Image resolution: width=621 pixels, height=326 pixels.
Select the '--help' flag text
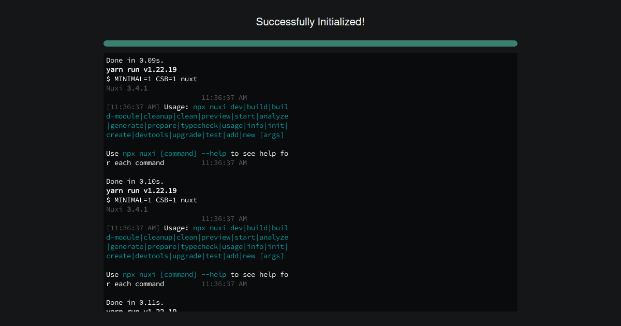click(214, 153)
